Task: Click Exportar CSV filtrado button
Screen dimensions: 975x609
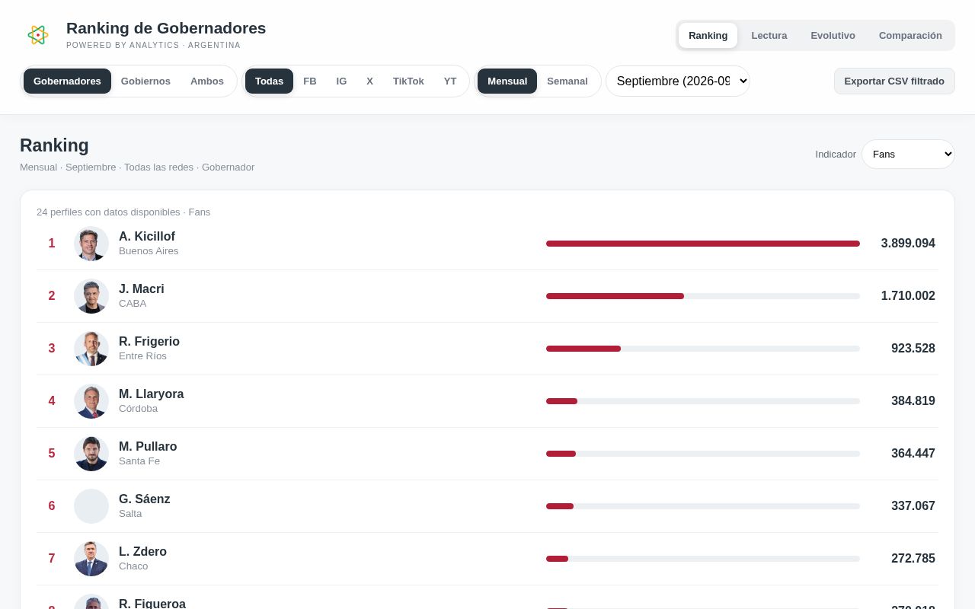Action: pyautogui.click(x=894, y=81)
